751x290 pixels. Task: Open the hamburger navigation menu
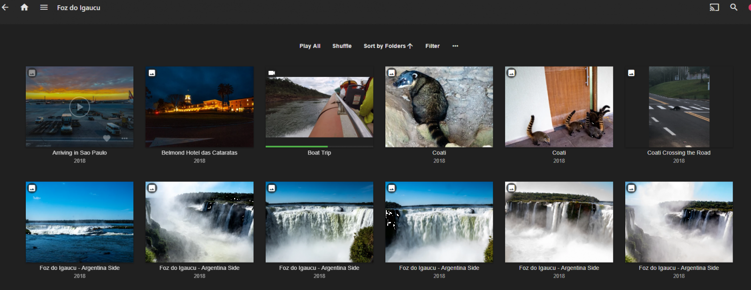[x=44, y=8]
